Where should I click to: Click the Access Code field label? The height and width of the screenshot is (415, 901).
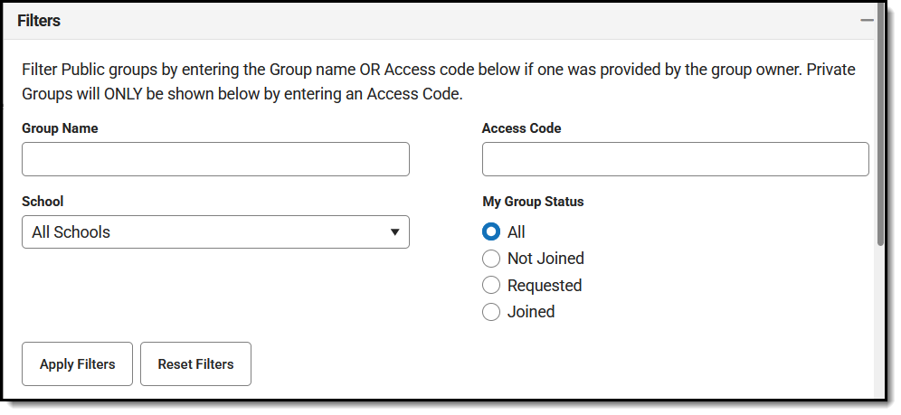[521, 128]
